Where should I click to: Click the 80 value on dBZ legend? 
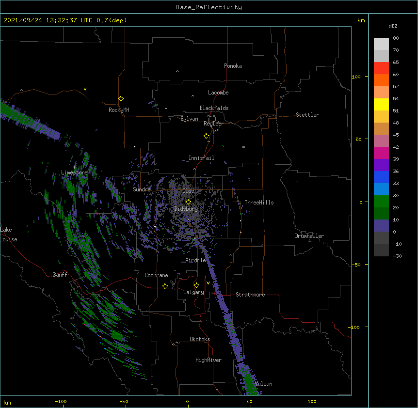396,38
